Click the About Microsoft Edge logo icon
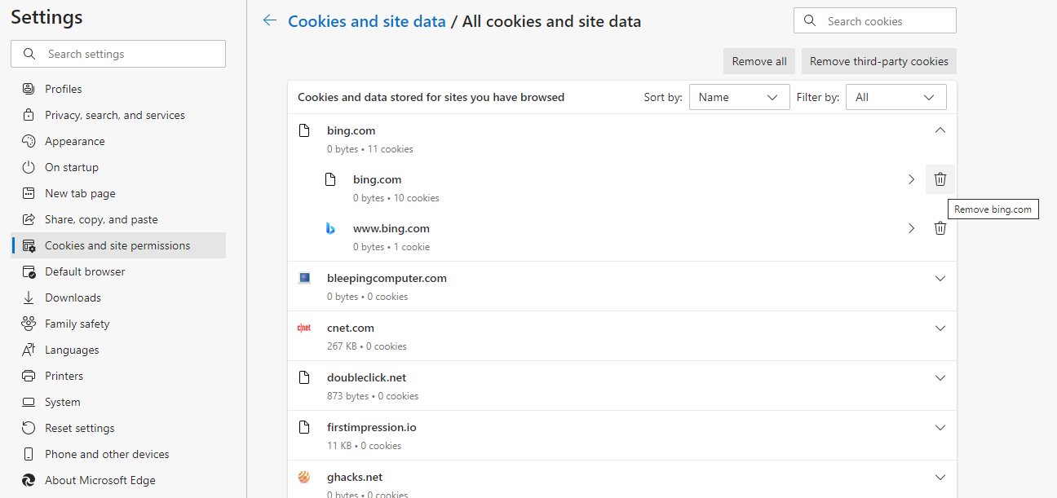1057x498 pixels. tap(29, 480)
